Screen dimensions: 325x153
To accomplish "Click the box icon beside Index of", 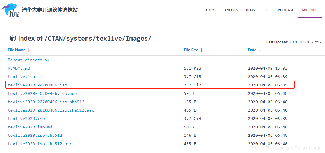I will click(13, 39).
